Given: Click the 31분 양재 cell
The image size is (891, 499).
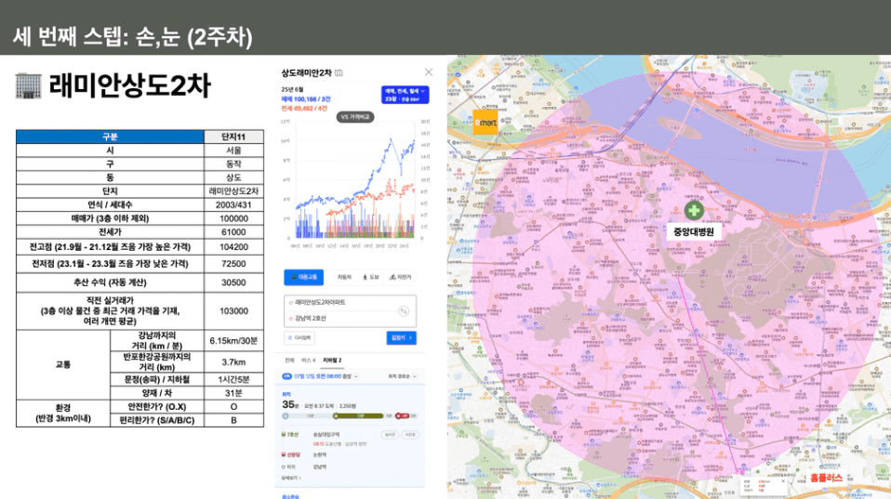Looking at the screenshot, I should [x=233, y=393].
